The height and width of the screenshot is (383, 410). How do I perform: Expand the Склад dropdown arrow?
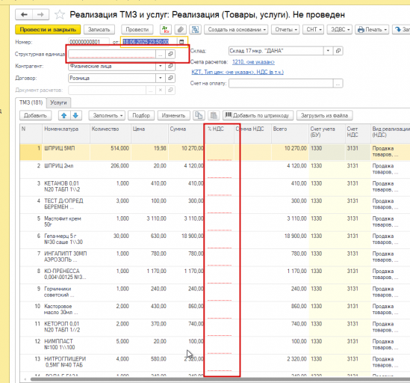328,51
